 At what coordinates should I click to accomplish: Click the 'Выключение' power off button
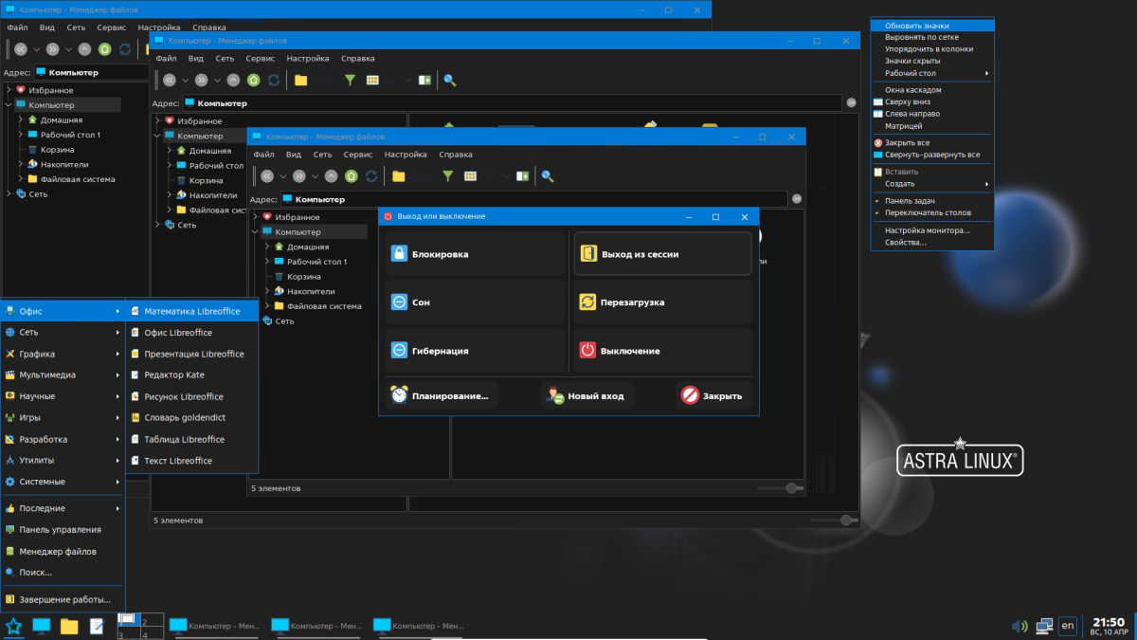click(662, 351)
